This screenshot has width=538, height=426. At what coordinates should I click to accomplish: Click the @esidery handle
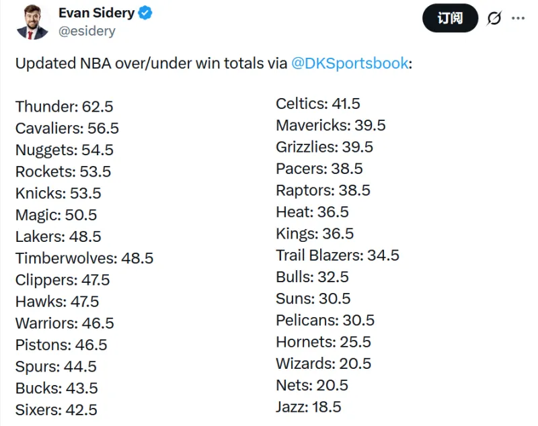pos(87,31)
